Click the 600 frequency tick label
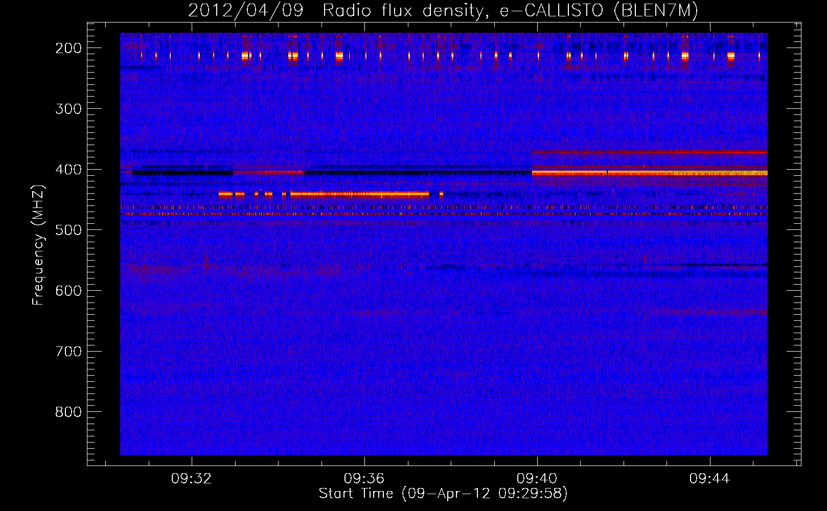Viewport: 827px width, 511px height. 68,291
